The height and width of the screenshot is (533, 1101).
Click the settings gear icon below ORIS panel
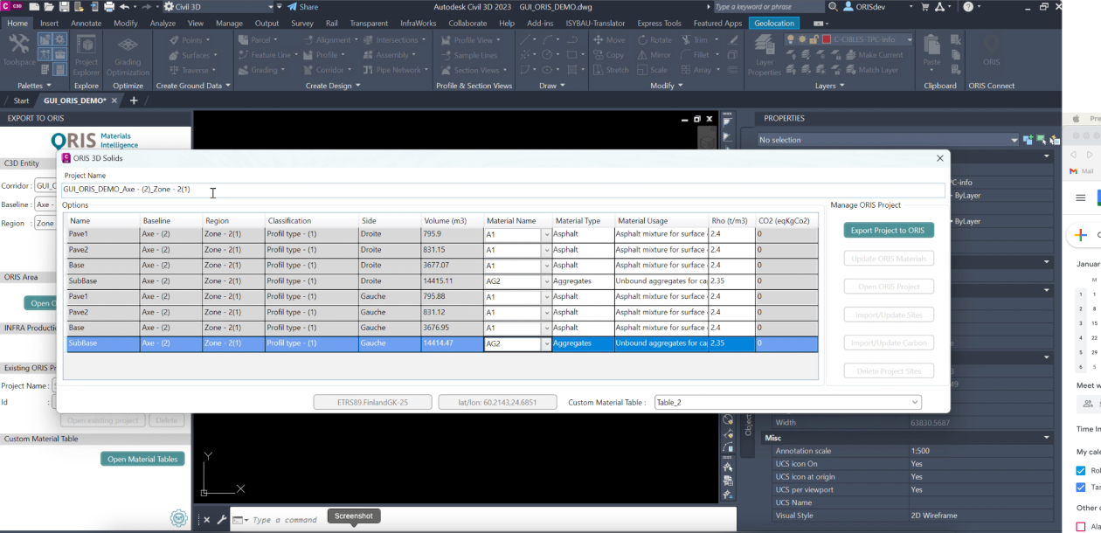179,518
